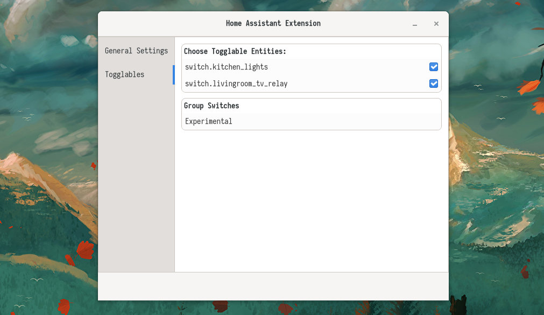Click the switch.kitchen_lights entity label
544x315 pixels.
[x=226, y=67]
